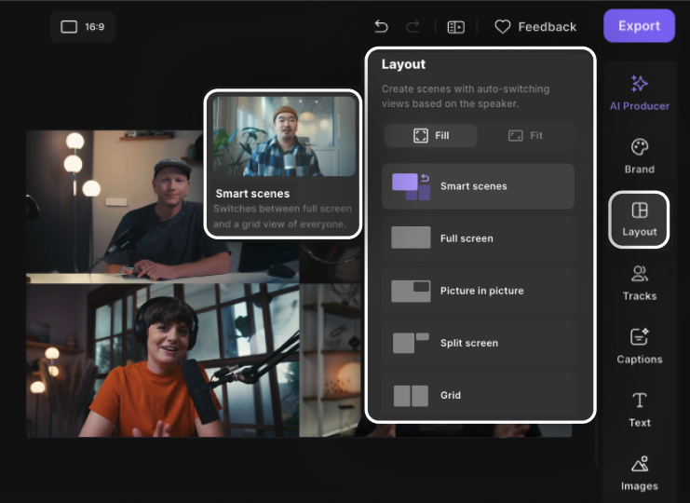The height and width of the screenshot is (503, 690).
Task: Open the Tracks panel
Action: 639,282
